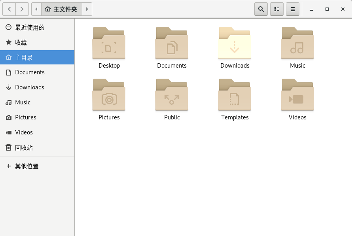The height and width of the screenshot is (236, 352).
Task: Select 收藏 starred item in sidebar
Action: coord(21,42)
